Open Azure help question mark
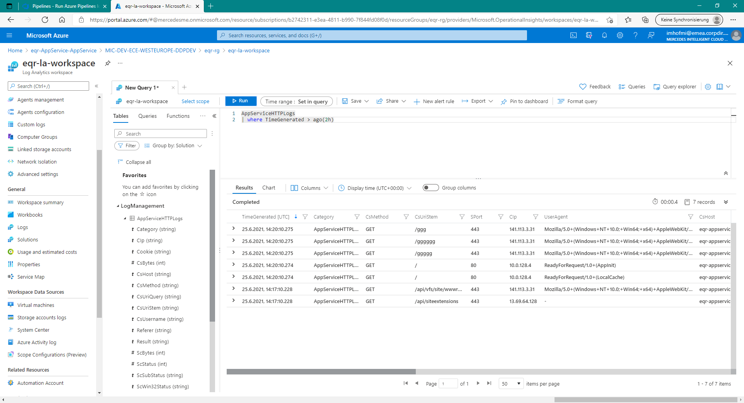This screenshot has height=403, width=744. (635, 35)
